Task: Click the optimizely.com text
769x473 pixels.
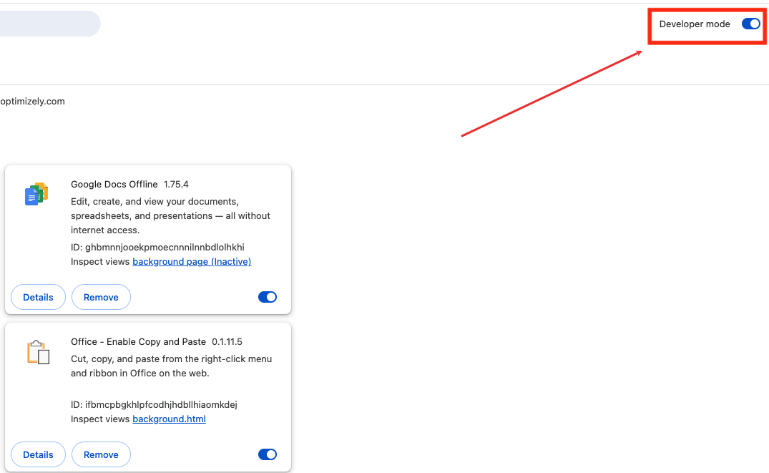Action: click(x=32, y=101)
